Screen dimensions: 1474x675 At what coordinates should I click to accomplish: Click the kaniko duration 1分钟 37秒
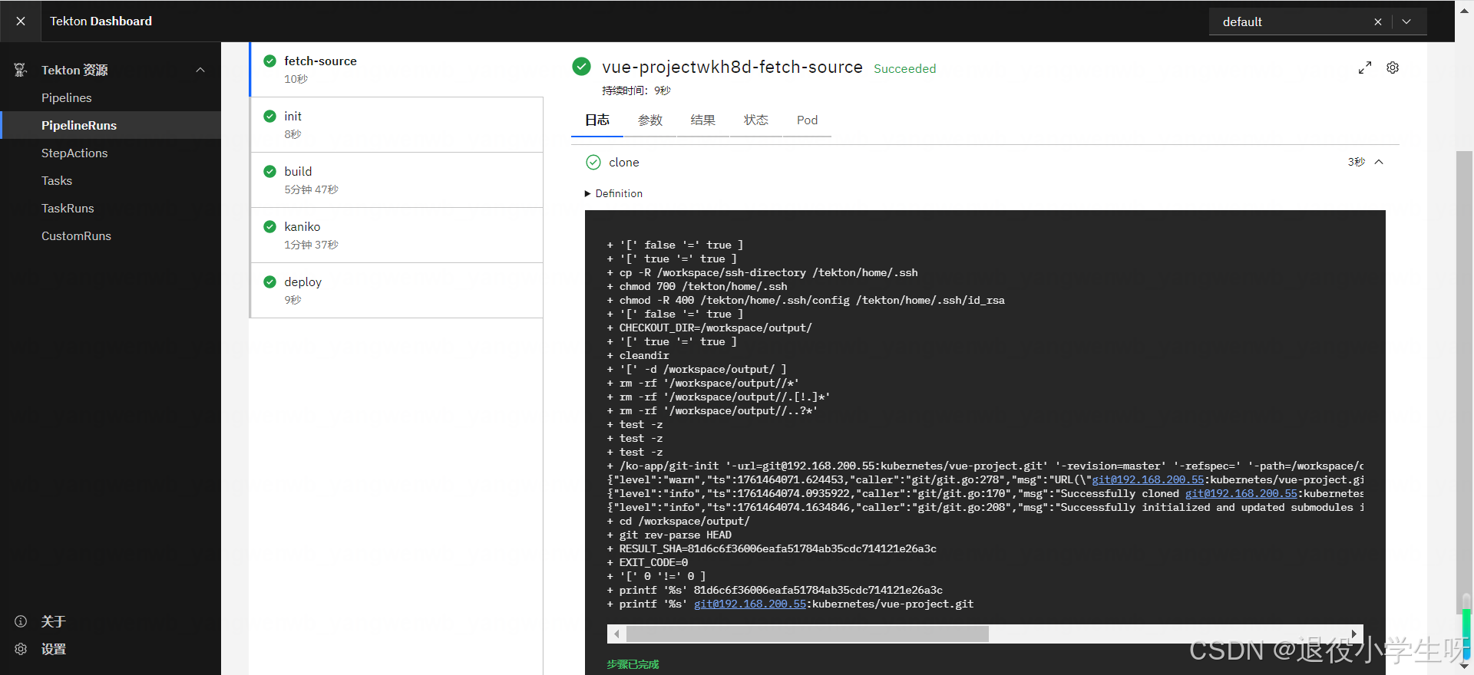point(311,245)
